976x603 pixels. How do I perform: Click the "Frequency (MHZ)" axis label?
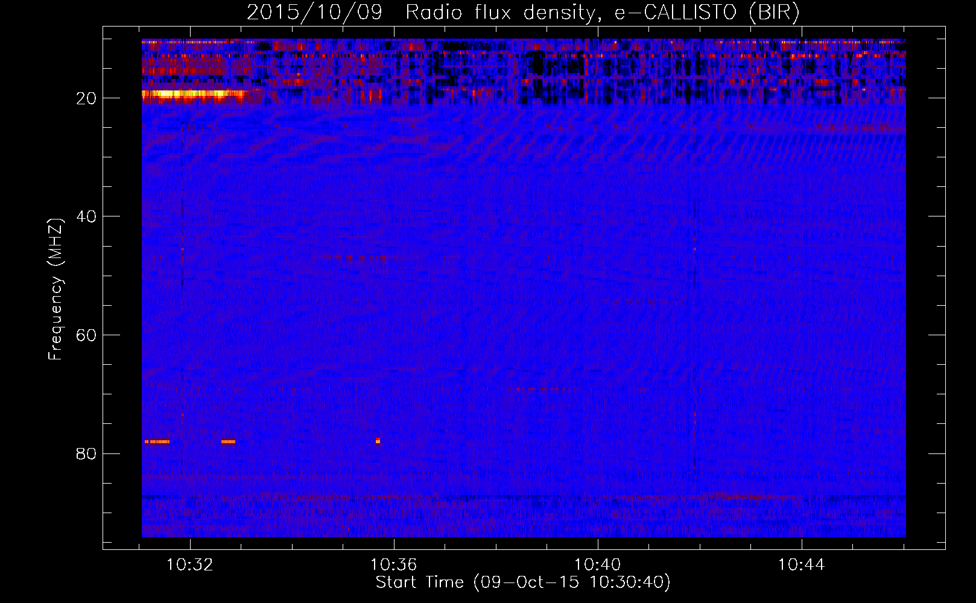[x=55, y=289]
